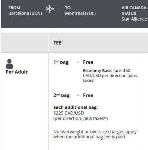Click the Star Alliance status value

(135, 19)
